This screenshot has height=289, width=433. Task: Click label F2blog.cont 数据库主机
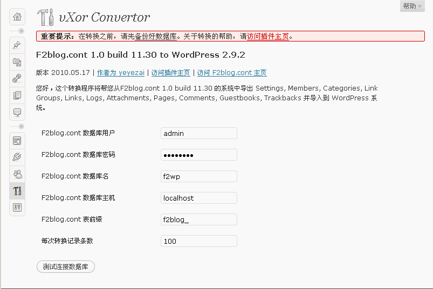tap(78, 198)
